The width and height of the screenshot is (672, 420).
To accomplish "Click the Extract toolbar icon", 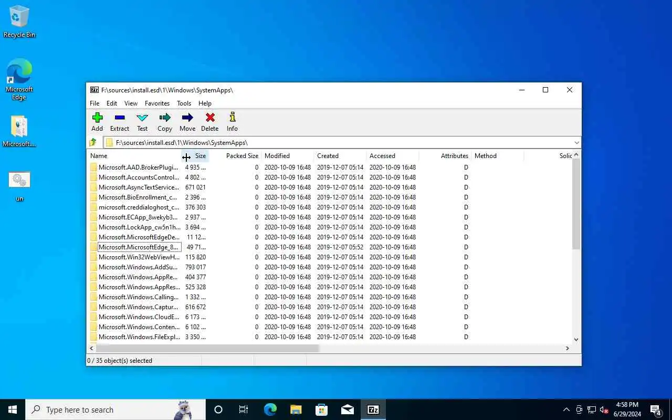I will [120, 122].
